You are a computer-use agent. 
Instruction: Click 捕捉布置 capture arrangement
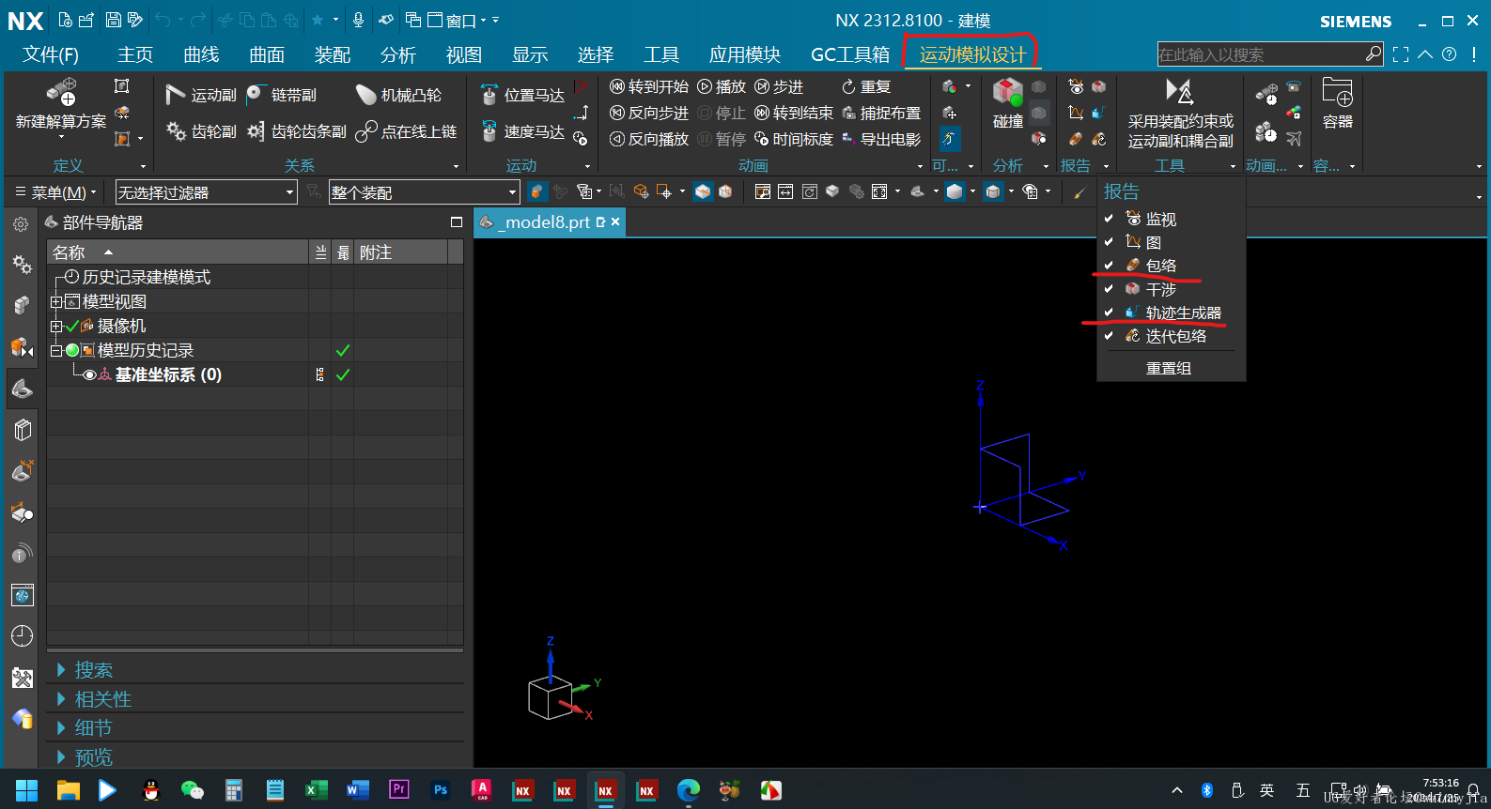pos(881,113)
